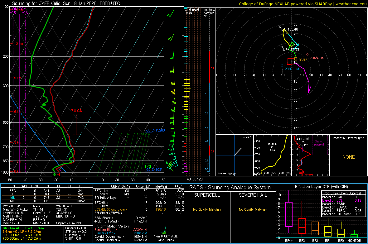Click the 'Storm Slinky' caption

coord(226,174)
